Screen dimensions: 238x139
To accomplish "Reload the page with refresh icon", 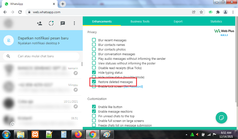I will coord(20,12).
